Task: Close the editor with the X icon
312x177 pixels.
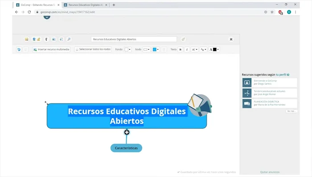Action: click(231, 39)
